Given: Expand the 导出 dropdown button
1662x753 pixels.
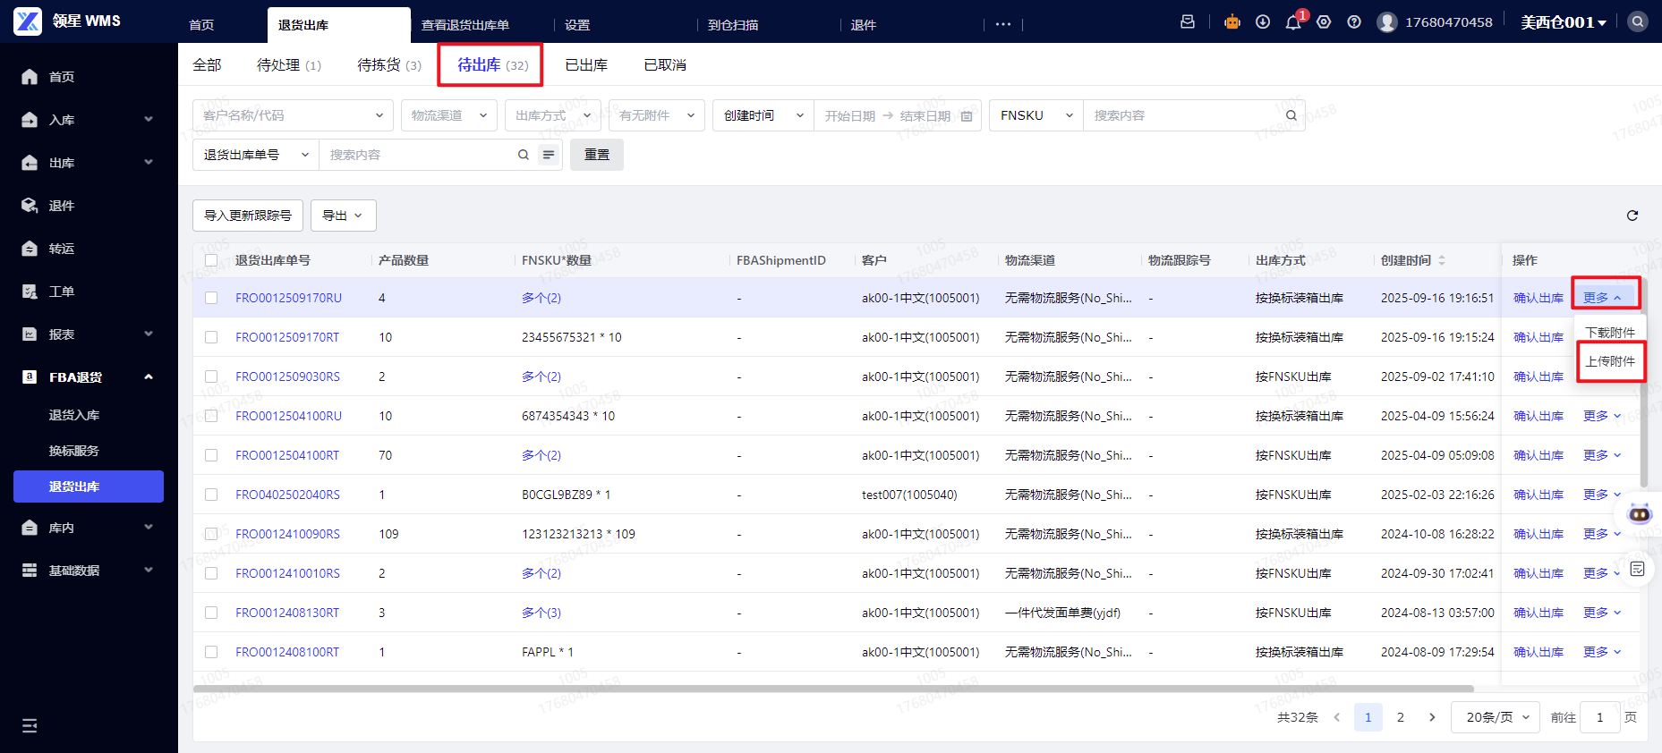Looking at the screenshot, I should coord(343,216).
